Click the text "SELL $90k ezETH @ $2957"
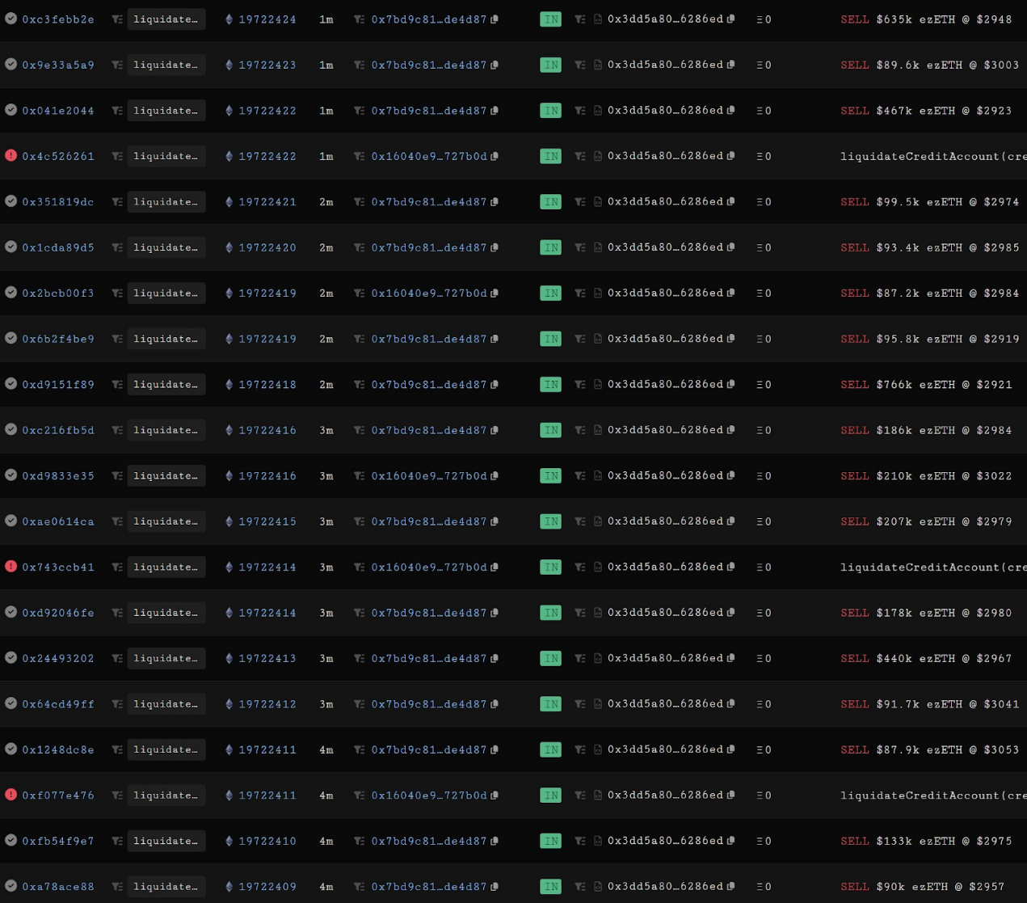Viewport: 1027px width, 903px height. (923, 887)
